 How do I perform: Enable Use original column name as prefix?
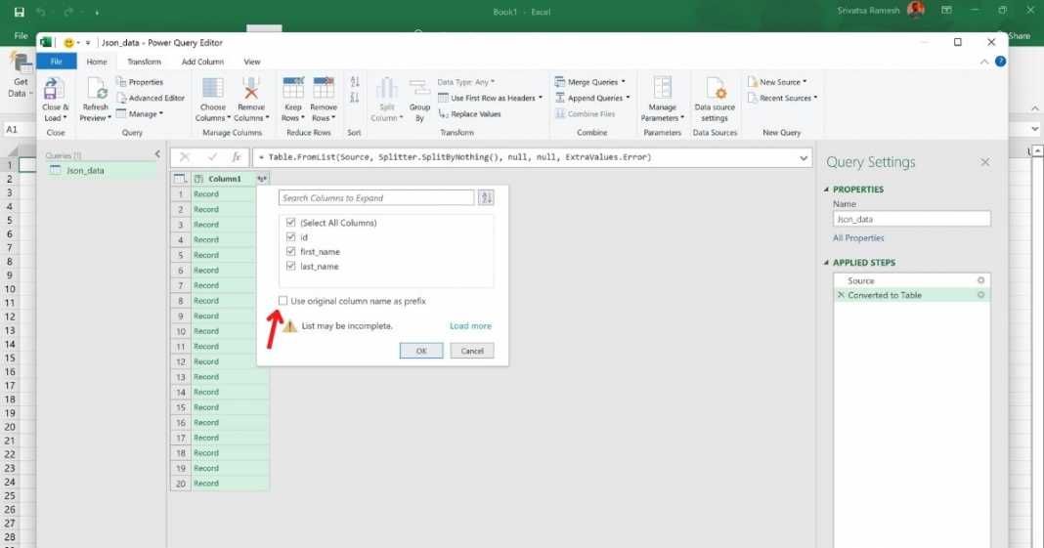pyautogui.click(x=283, y=301)
